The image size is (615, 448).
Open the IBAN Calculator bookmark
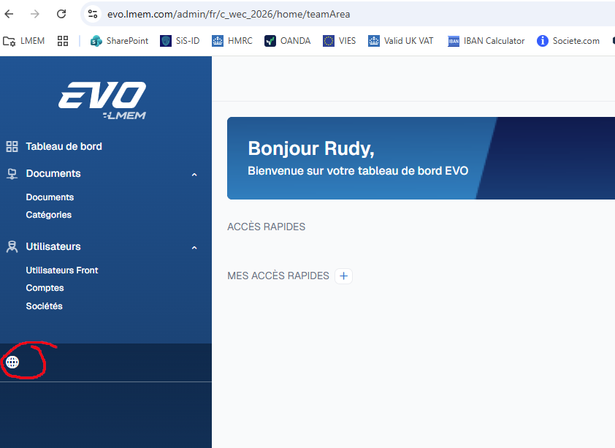(486, 41)
